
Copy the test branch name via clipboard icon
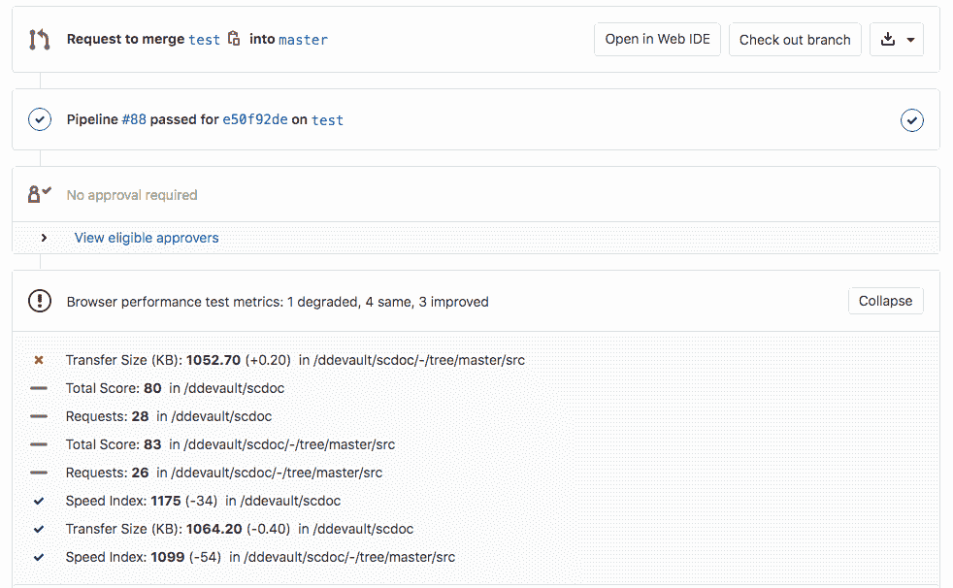[x=235, y=37]
